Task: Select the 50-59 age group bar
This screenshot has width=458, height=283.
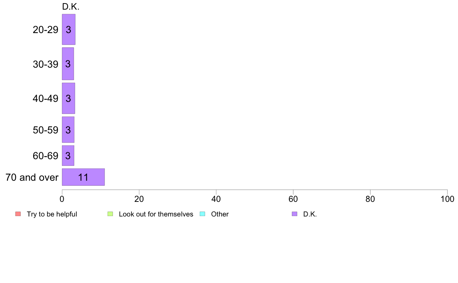Action: [68, 130]
